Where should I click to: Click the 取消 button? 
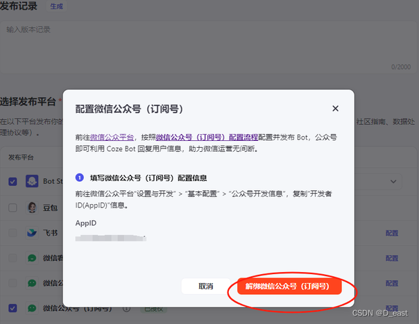pyautogui.click(x=206, y=287)
